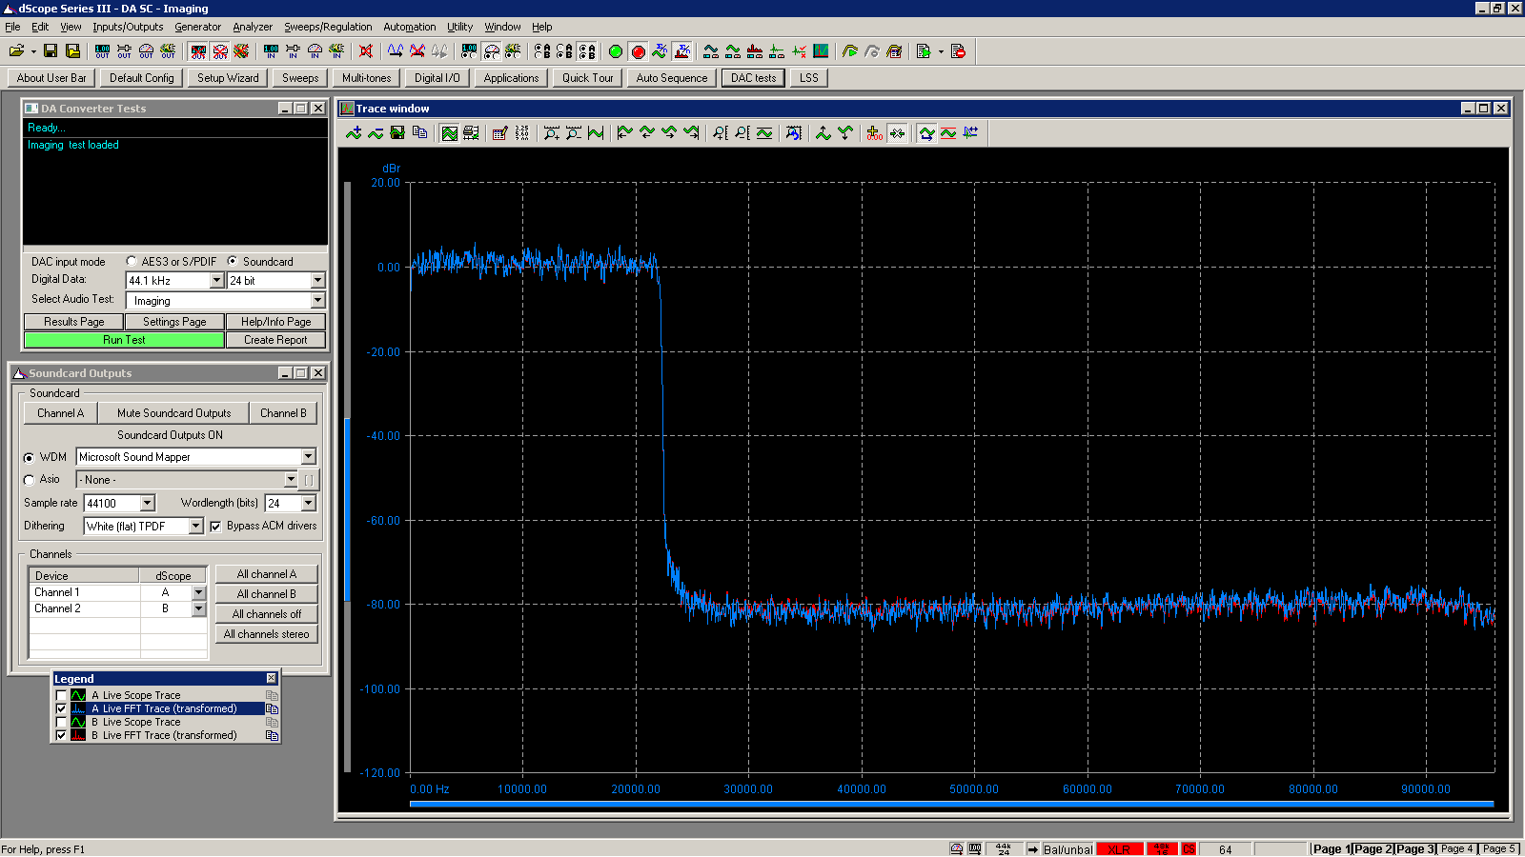Open the Select Audio Test Imaging dropdown
This screenshot has height=857, width=1525.
(317, 301)
